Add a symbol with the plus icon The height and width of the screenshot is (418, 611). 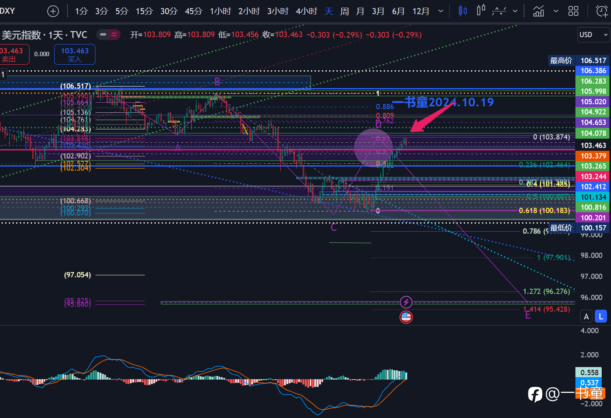(x=53, y=11)
